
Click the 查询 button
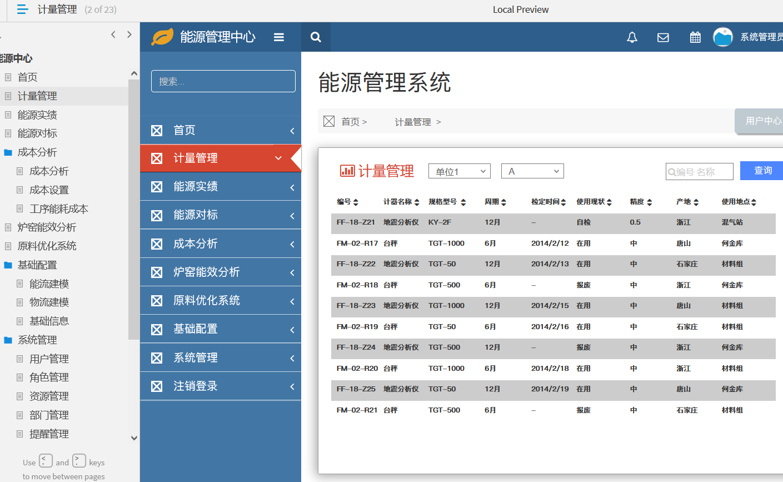pos(762,171)
